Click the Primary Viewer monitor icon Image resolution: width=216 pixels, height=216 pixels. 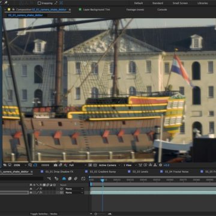(10, 165)
